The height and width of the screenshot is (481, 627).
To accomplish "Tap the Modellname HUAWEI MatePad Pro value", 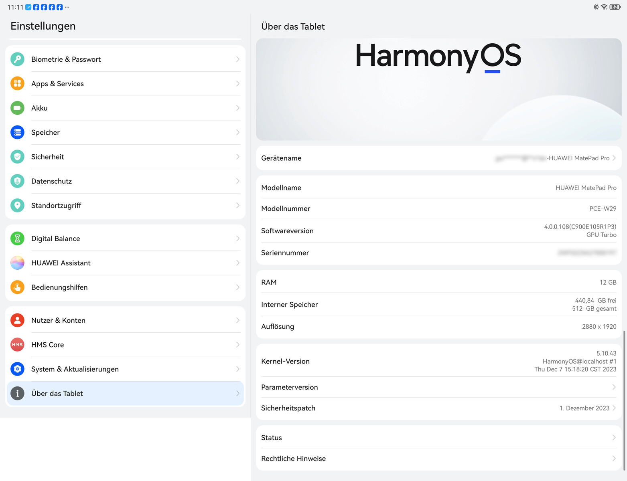I will pos(586,188).
